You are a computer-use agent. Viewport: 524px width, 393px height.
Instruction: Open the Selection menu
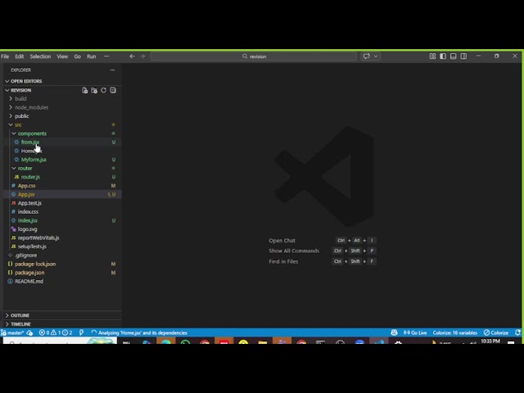40,56
